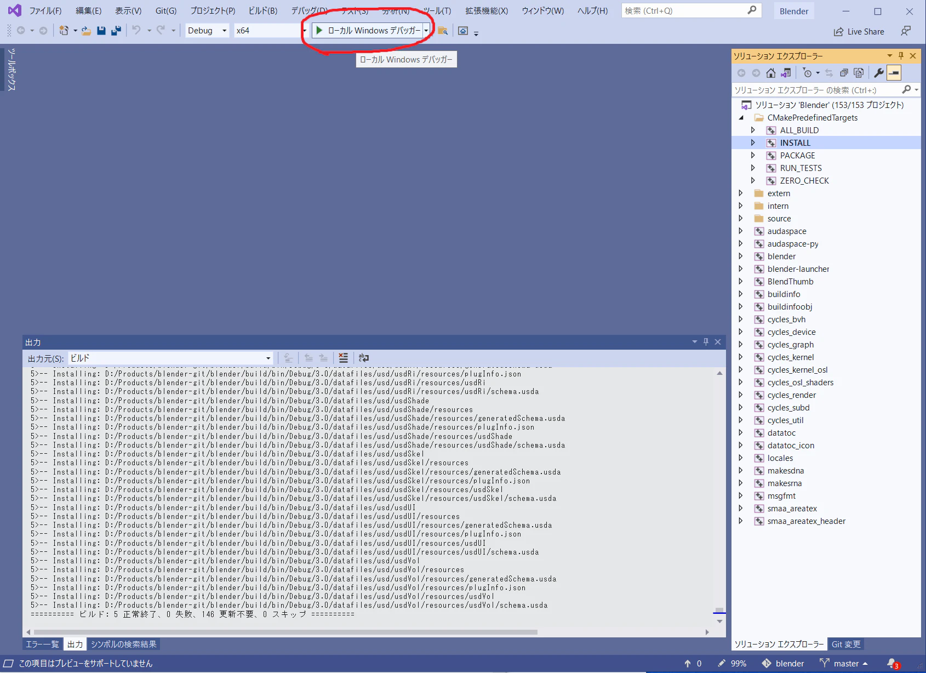Image resolution: width=926 pixels, height=673 pixels.
Task: Open the Solution Explorer window options dropdown
Action: pos(889,56)
